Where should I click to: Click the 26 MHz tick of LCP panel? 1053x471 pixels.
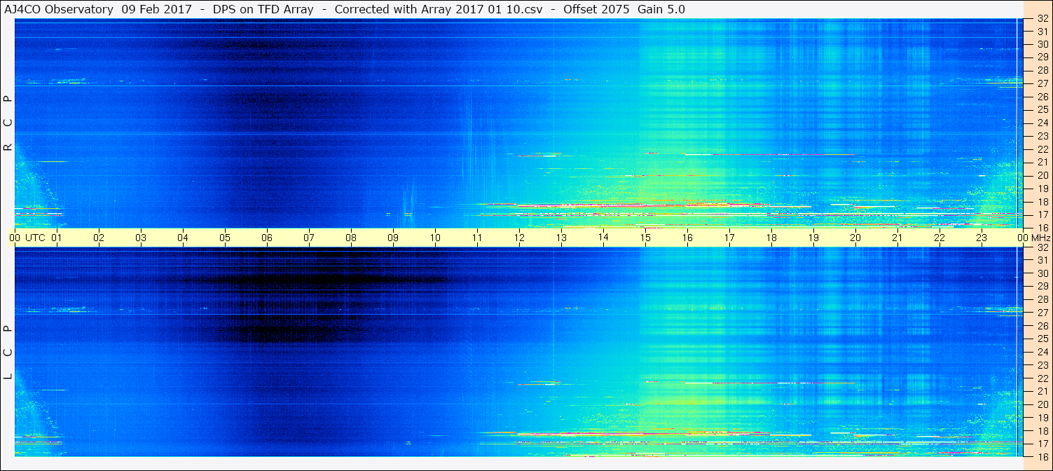(x=1042, y=326)
